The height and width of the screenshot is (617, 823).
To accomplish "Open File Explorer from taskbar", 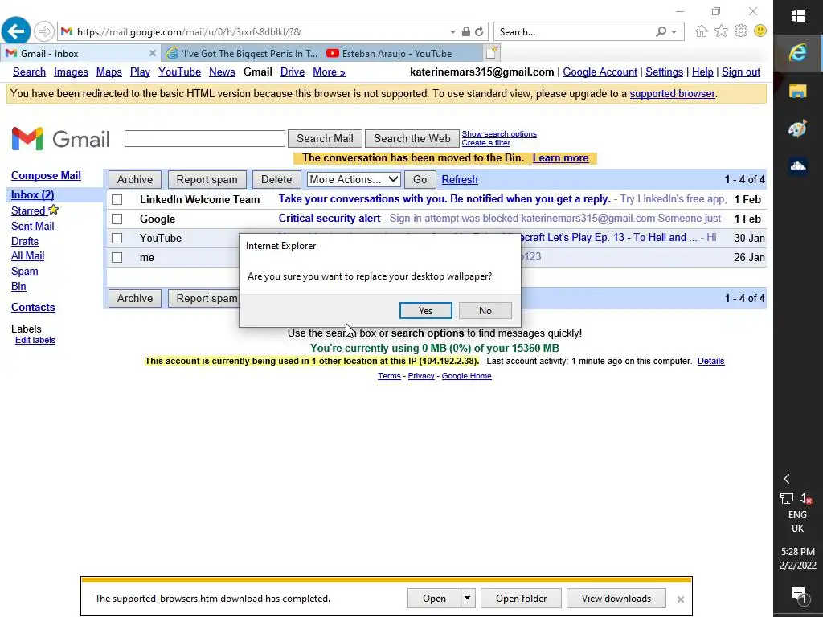I will 798,91.
